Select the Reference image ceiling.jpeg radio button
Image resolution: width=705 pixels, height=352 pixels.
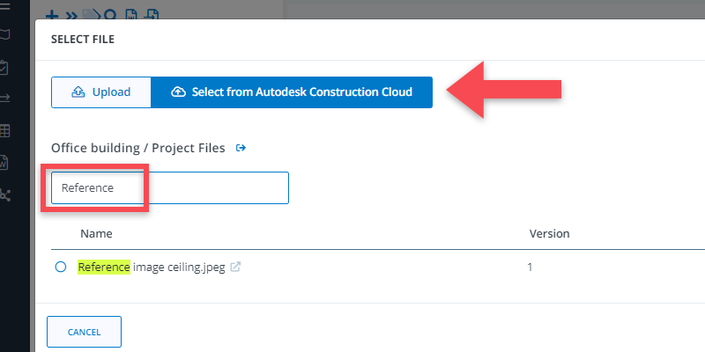click(61, 268)
